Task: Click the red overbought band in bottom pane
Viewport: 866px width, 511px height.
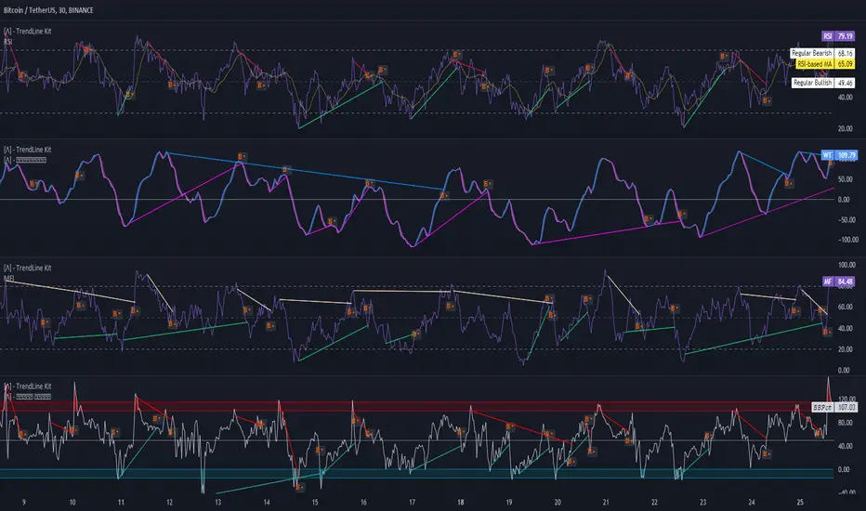Action: [416, 407]
